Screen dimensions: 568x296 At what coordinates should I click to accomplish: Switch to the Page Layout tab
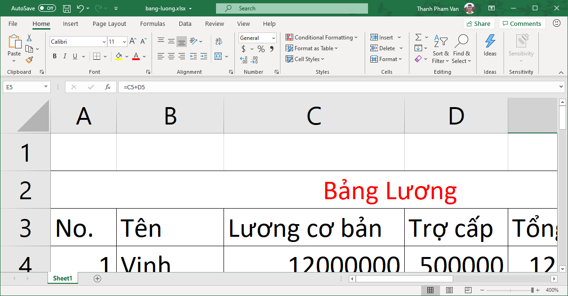click(x=109, y=24)
